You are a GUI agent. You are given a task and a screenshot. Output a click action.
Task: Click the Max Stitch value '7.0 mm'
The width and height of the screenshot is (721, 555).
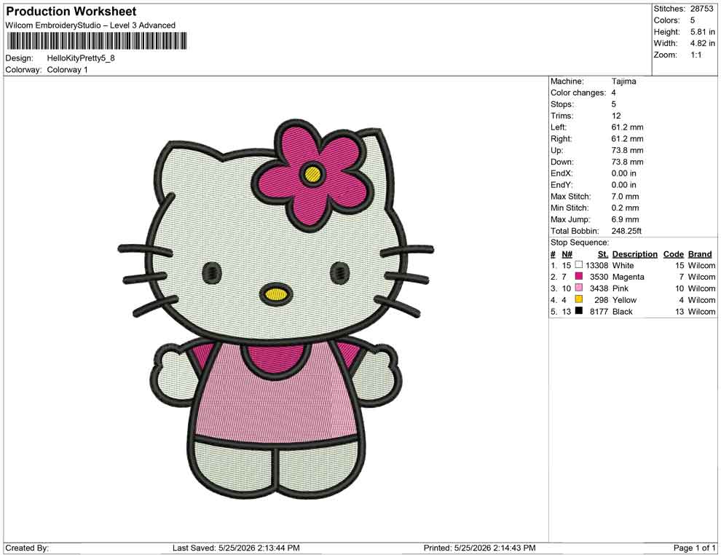(x=626, y=197)
